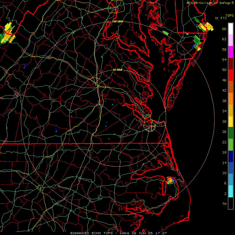Select the dark maroon legend swatch
Screen dimensions: 235x235
(x=231, y=64)
